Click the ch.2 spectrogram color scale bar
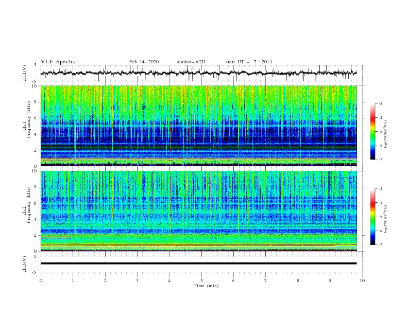Viewport: 408px width, 315px height. [x=372, y=217]
